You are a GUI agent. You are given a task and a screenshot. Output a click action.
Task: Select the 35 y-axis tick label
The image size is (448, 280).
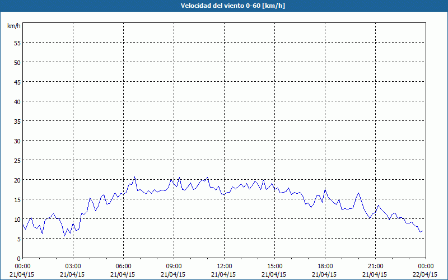(x=17, y=121)
